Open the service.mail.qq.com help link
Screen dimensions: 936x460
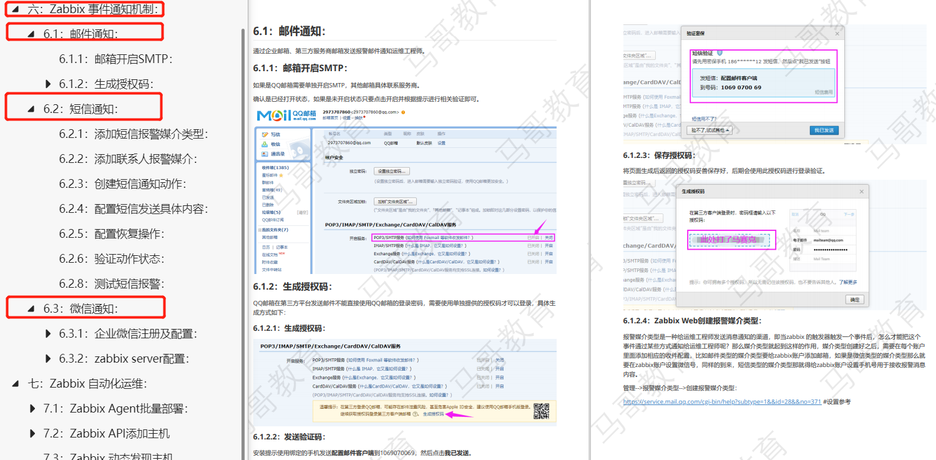tap(722, 401)
